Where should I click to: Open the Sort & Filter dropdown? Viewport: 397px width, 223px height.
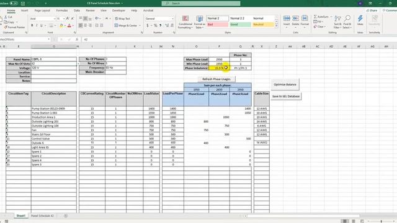(x=337, y=22)
